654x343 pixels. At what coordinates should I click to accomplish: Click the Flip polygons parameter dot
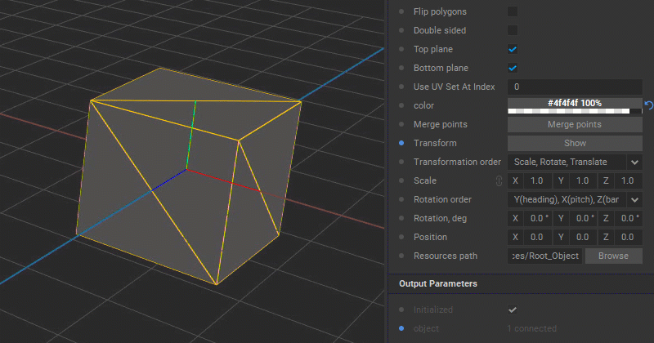[x=401, y=11]
